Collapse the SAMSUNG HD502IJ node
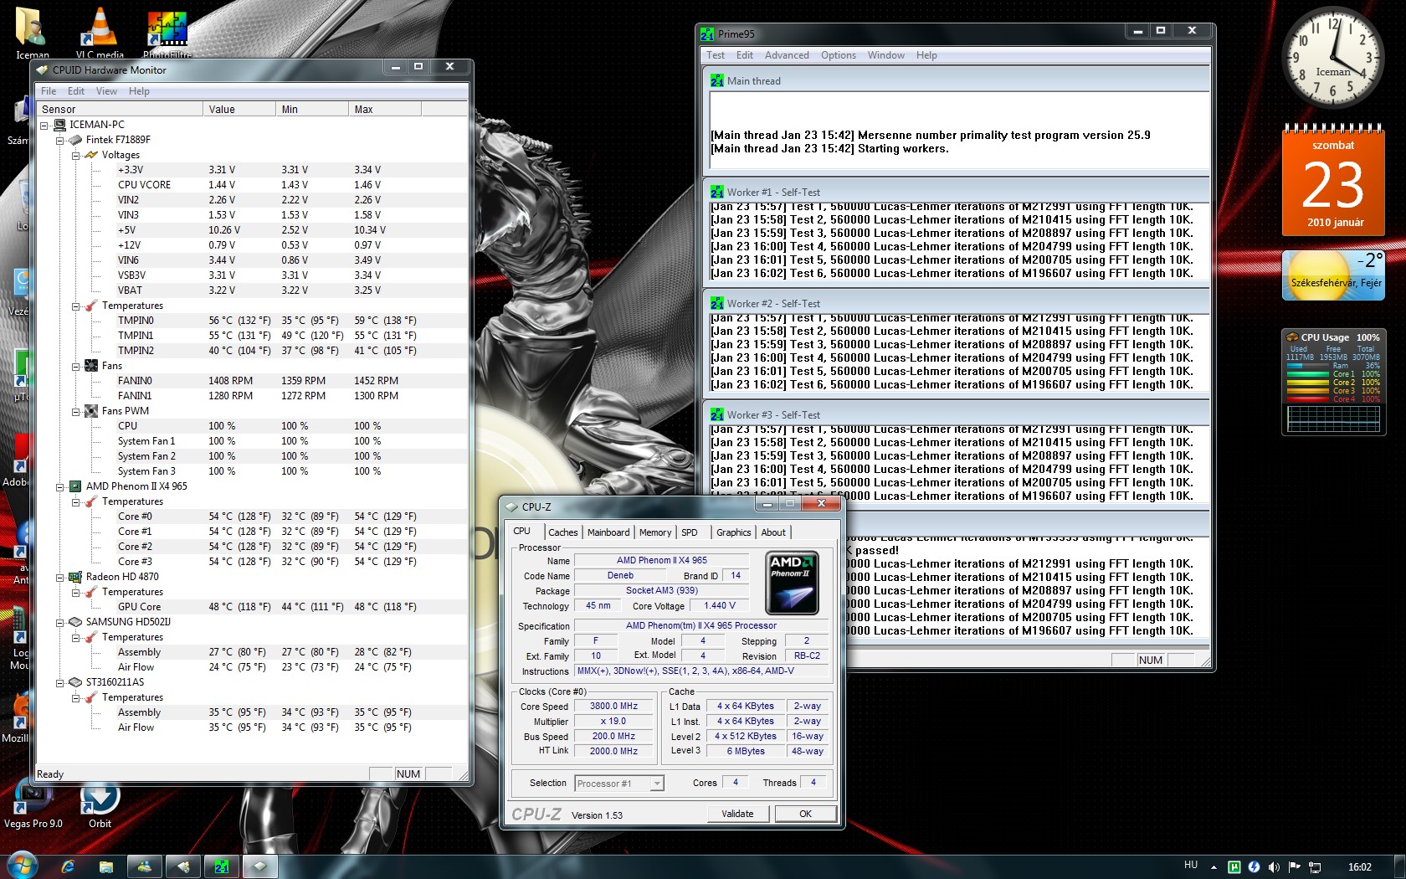Image resolution: width=1406 pixels, height=879 pixels. click(x=60, y=622)
